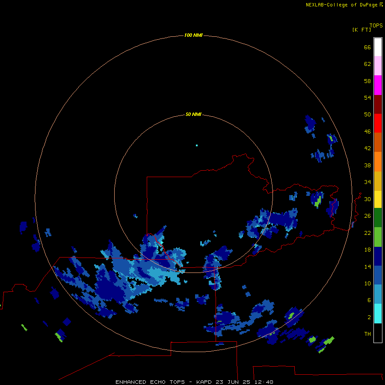Click the magenta 58 kft legend swatch
The image size is (385, 385).
378,85
